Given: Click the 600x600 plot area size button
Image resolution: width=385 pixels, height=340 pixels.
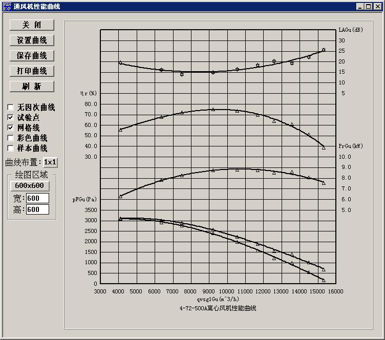Looking at the screenshot, I should click(x=29, y=185).
